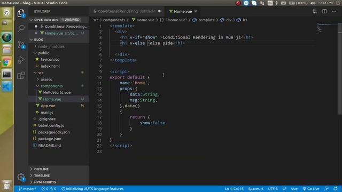This screenshot has height=192, width=342.
Task: Open HelloWorld.vue file
Action: tap(58, 92)
